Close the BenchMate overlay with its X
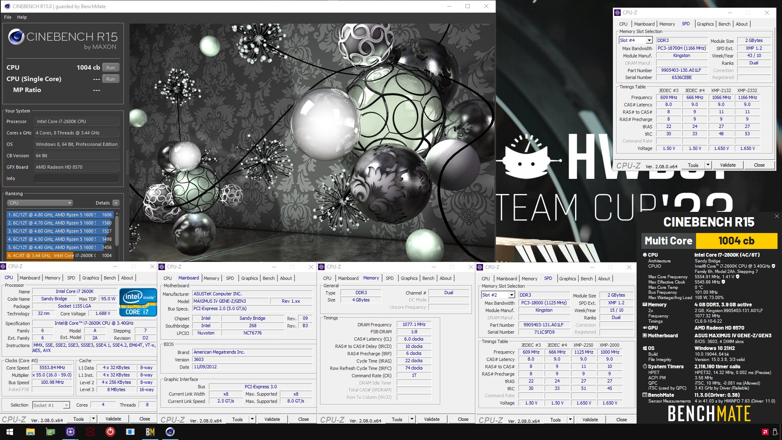The height and width of the screenshot is (440, 782). [x=777, y=216]
